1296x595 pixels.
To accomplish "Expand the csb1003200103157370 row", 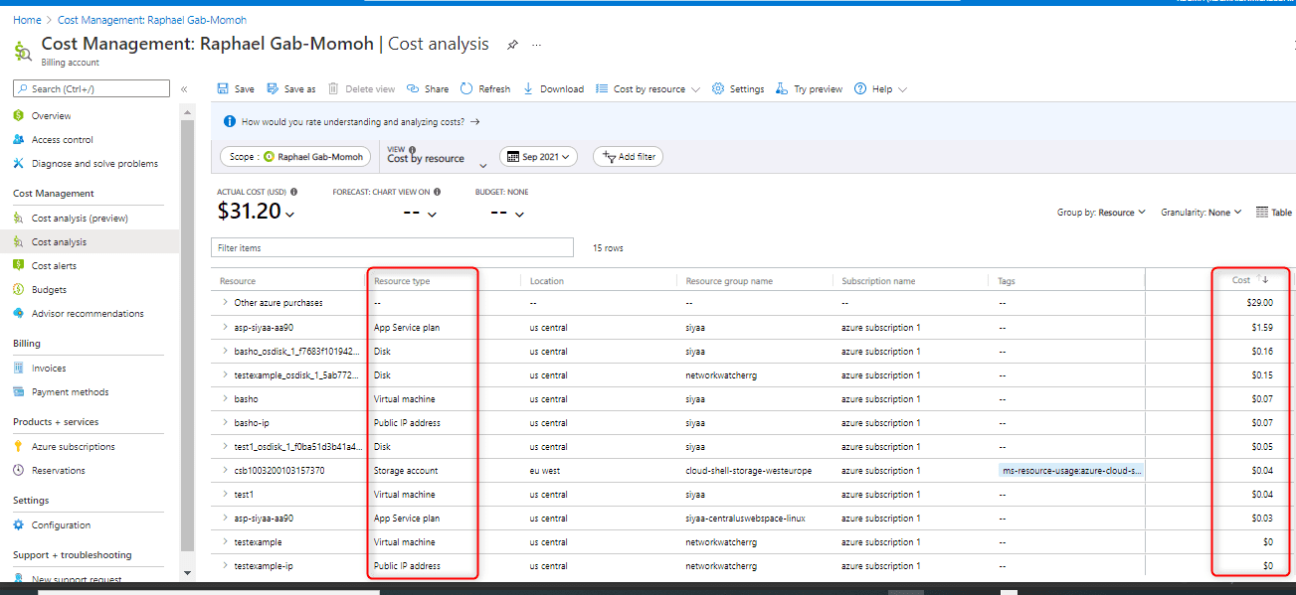I will pyautogui.click(x=226, y=470).
